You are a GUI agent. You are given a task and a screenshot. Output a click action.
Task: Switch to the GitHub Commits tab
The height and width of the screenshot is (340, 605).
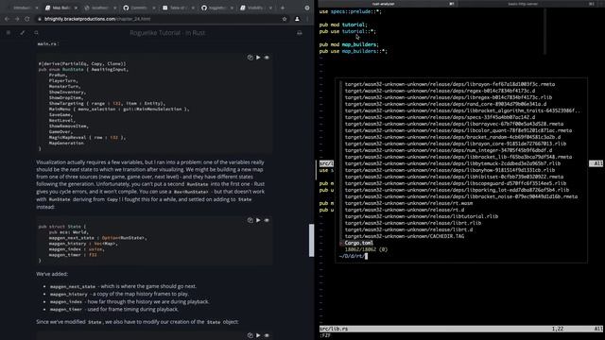pos(139,8)
